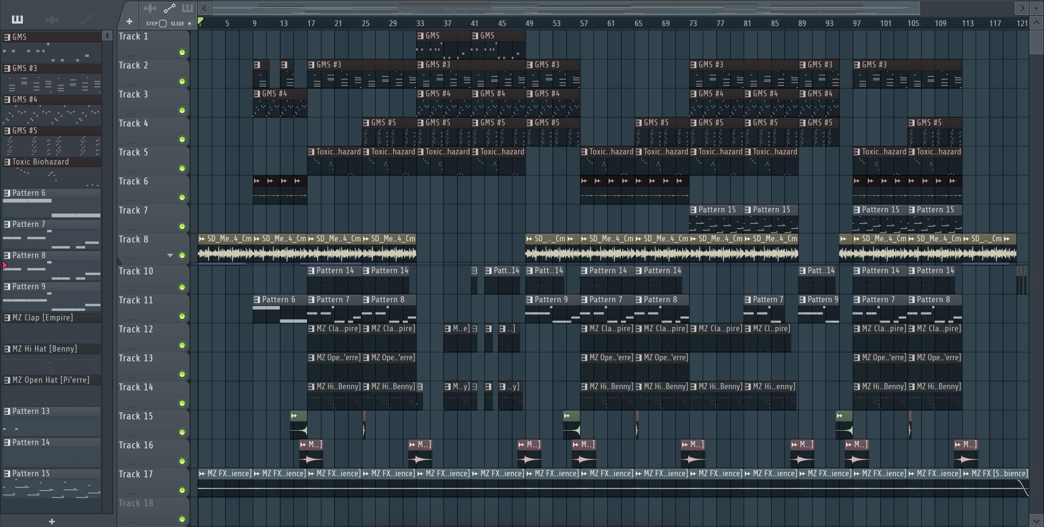This screenshot has width=1044, height=527.
Task: Mute Track 11 with its green light
Action: pos(182,316)
